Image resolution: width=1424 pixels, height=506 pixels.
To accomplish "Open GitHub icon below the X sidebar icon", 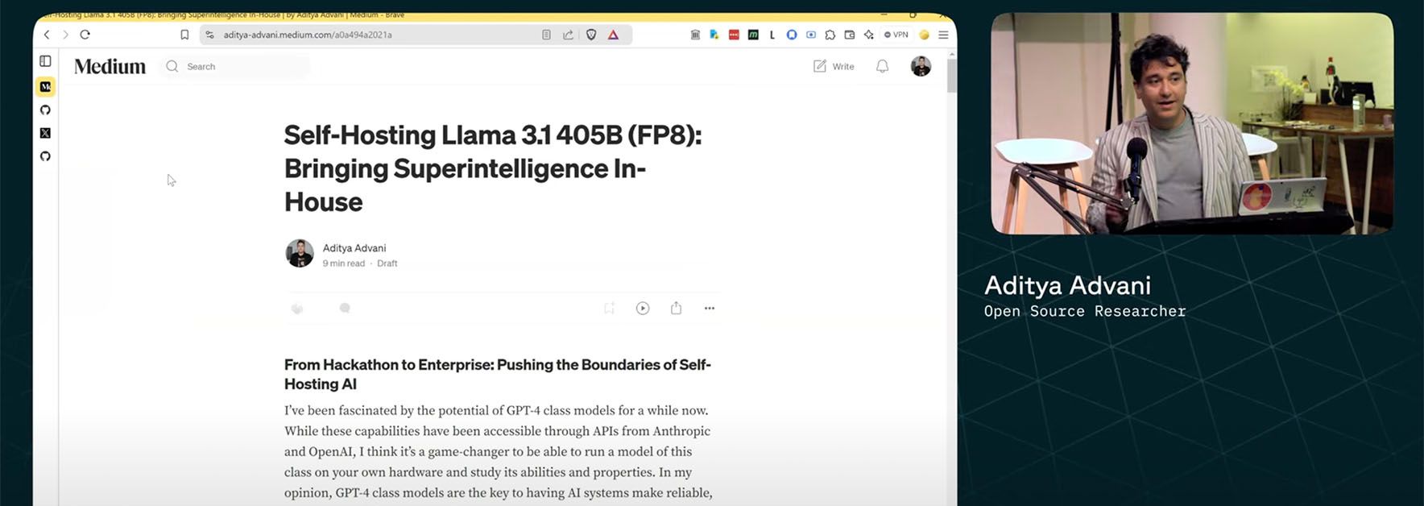I will click(45, 156).
